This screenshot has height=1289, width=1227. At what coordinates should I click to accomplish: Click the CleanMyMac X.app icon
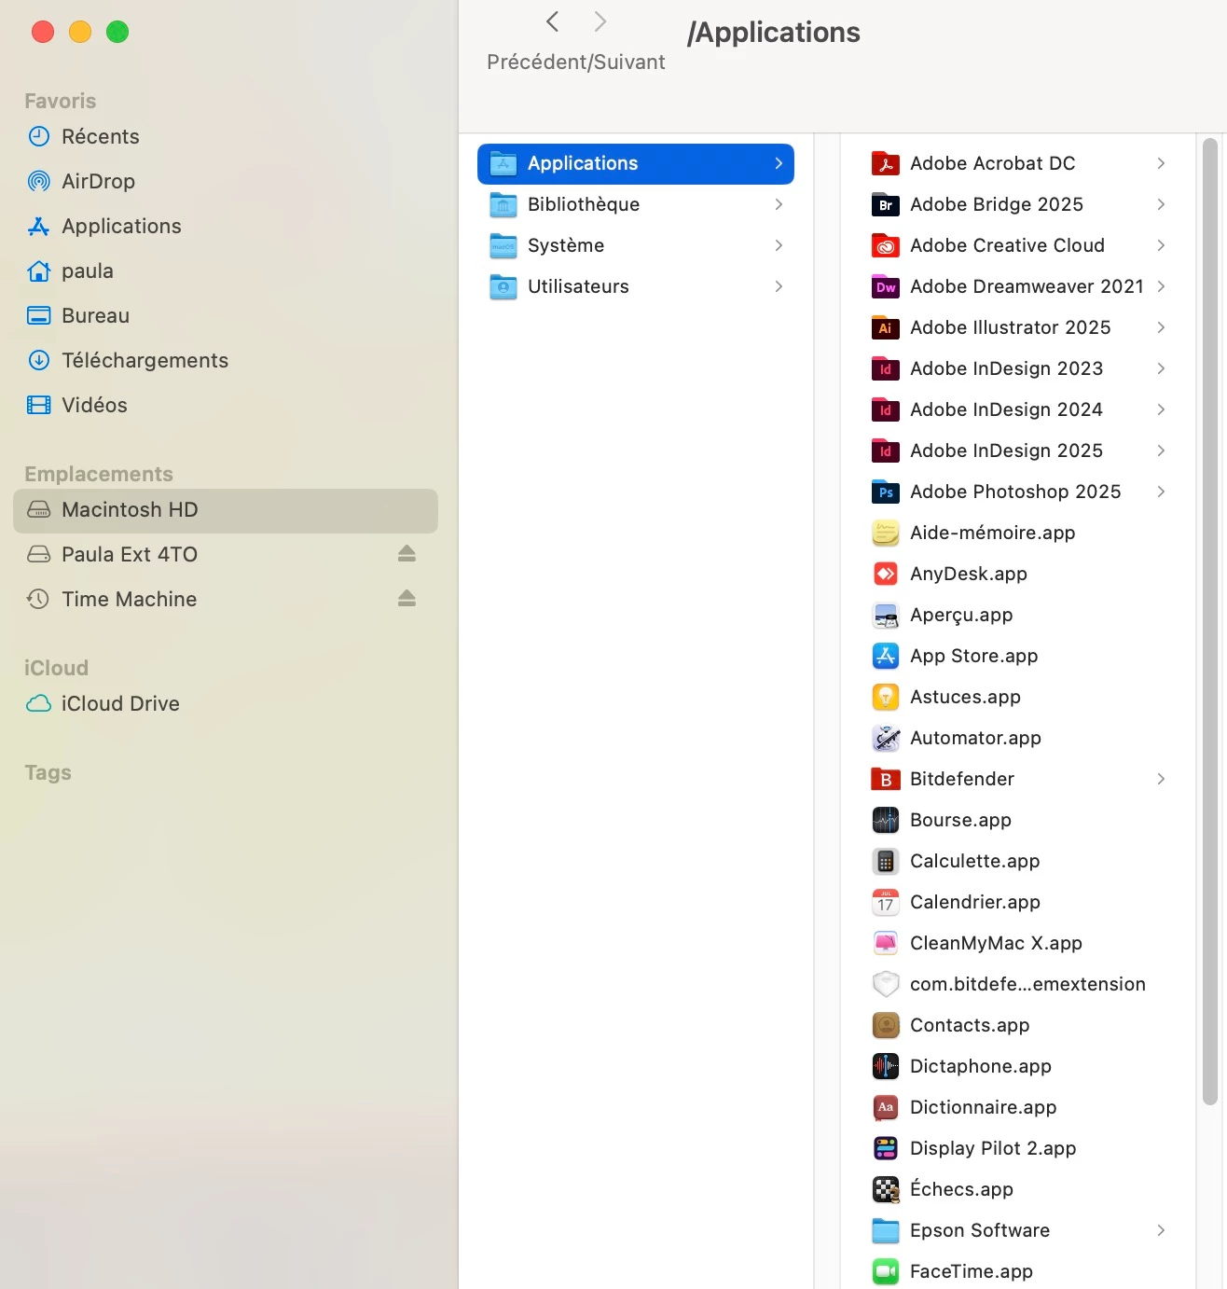click(x=885, y=943)
